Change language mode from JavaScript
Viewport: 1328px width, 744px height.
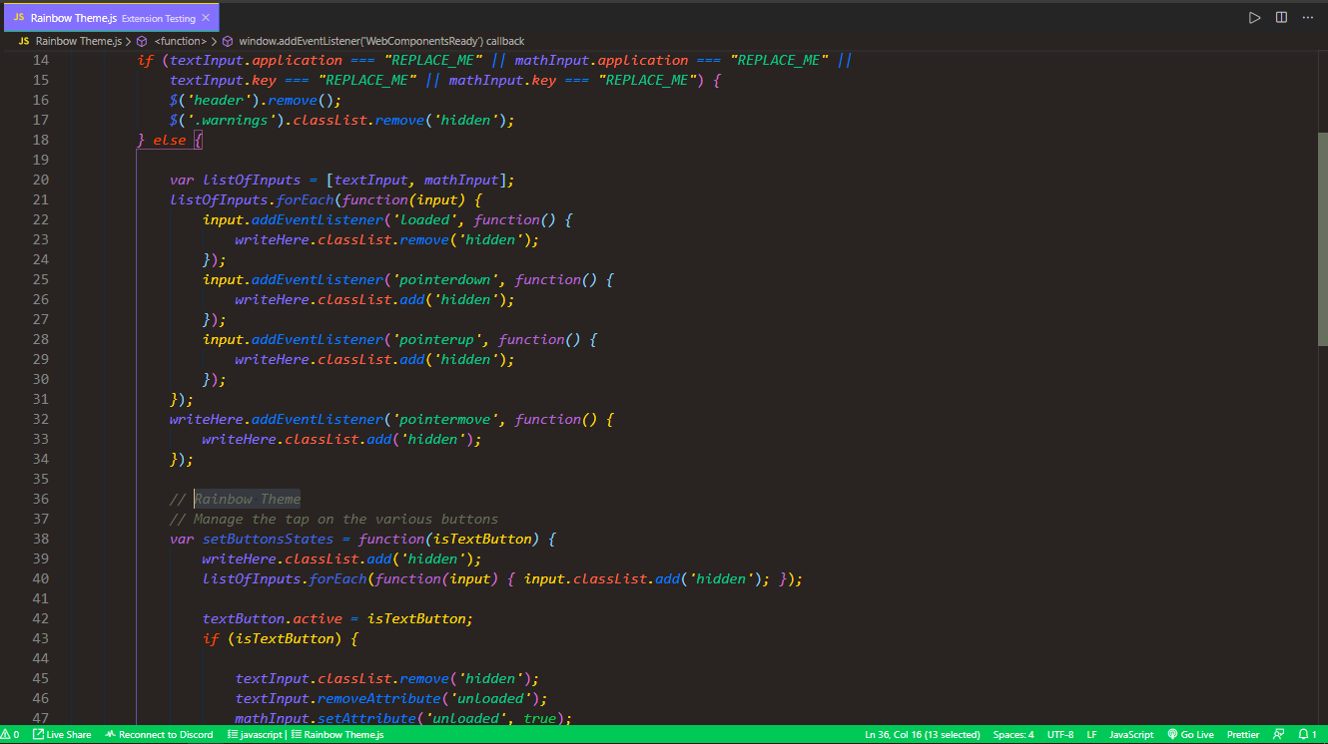click(x=1131, y=735)
